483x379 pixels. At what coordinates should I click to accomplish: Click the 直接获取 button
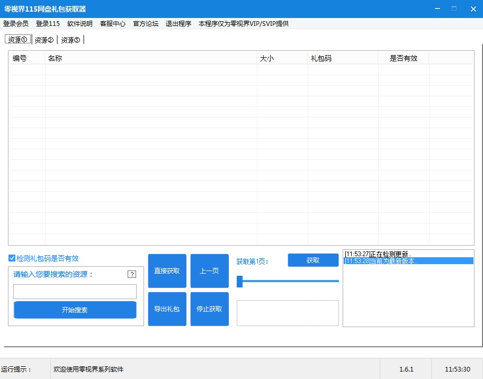[x=167, y=270]
